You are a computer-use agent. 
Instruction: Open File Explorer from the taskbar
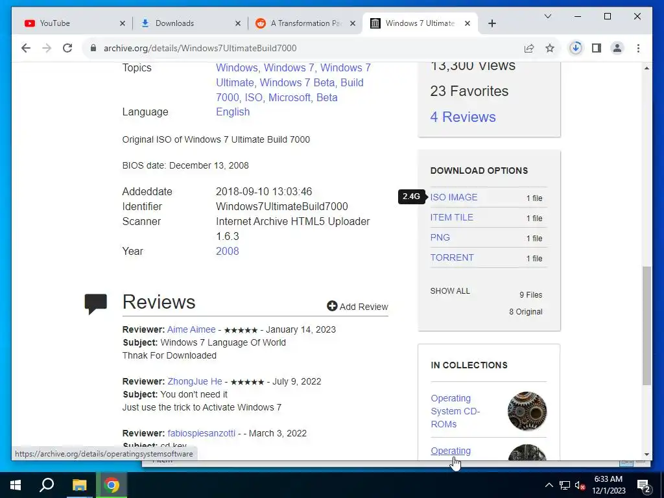[x=79, y=485]
